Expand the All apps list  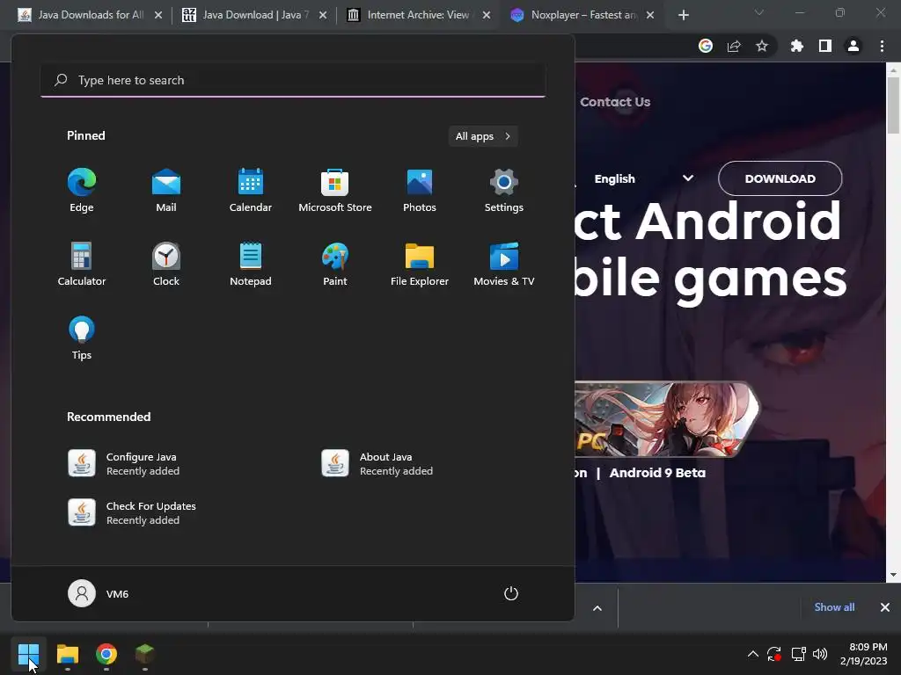tap(483, 136)
